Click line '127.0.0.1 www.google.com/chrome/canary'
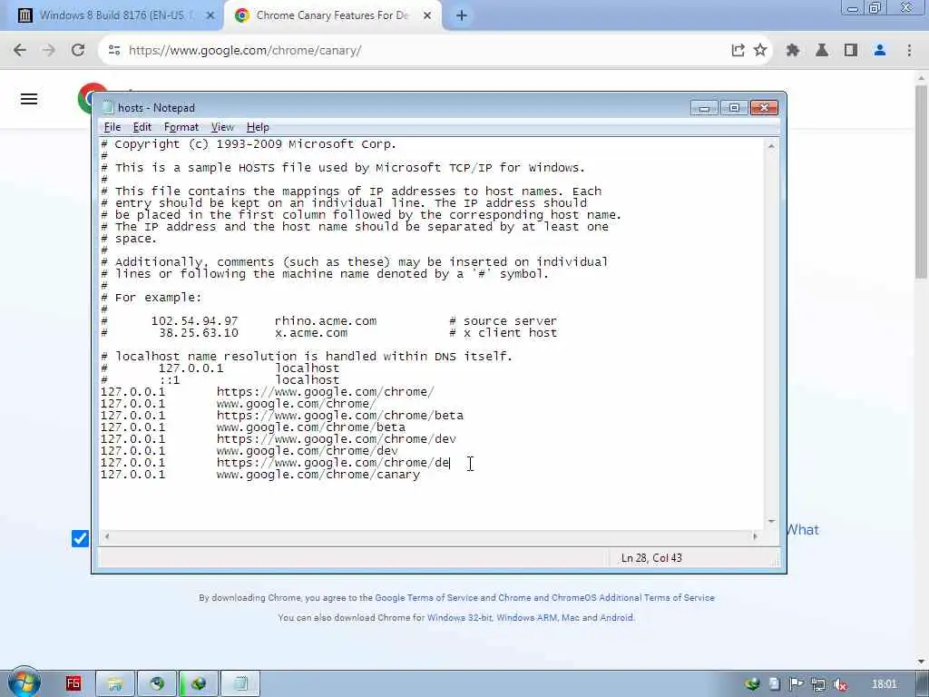This screenshot has width=929, height=697. [x=260, y=475]
